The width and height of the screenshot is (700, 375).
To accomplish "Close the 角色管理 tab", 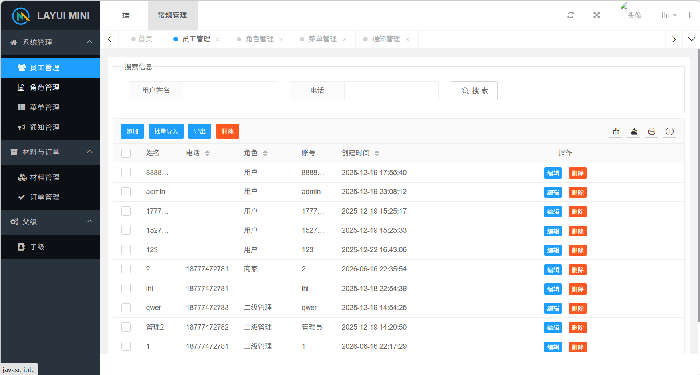I will click(281, 39).
